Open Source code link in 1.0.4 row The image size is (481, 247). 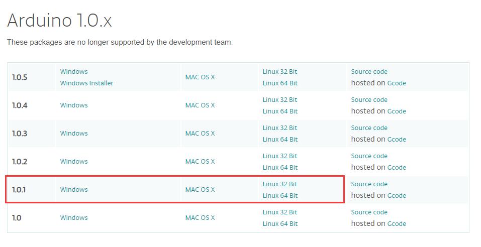[x=369, y=100]
